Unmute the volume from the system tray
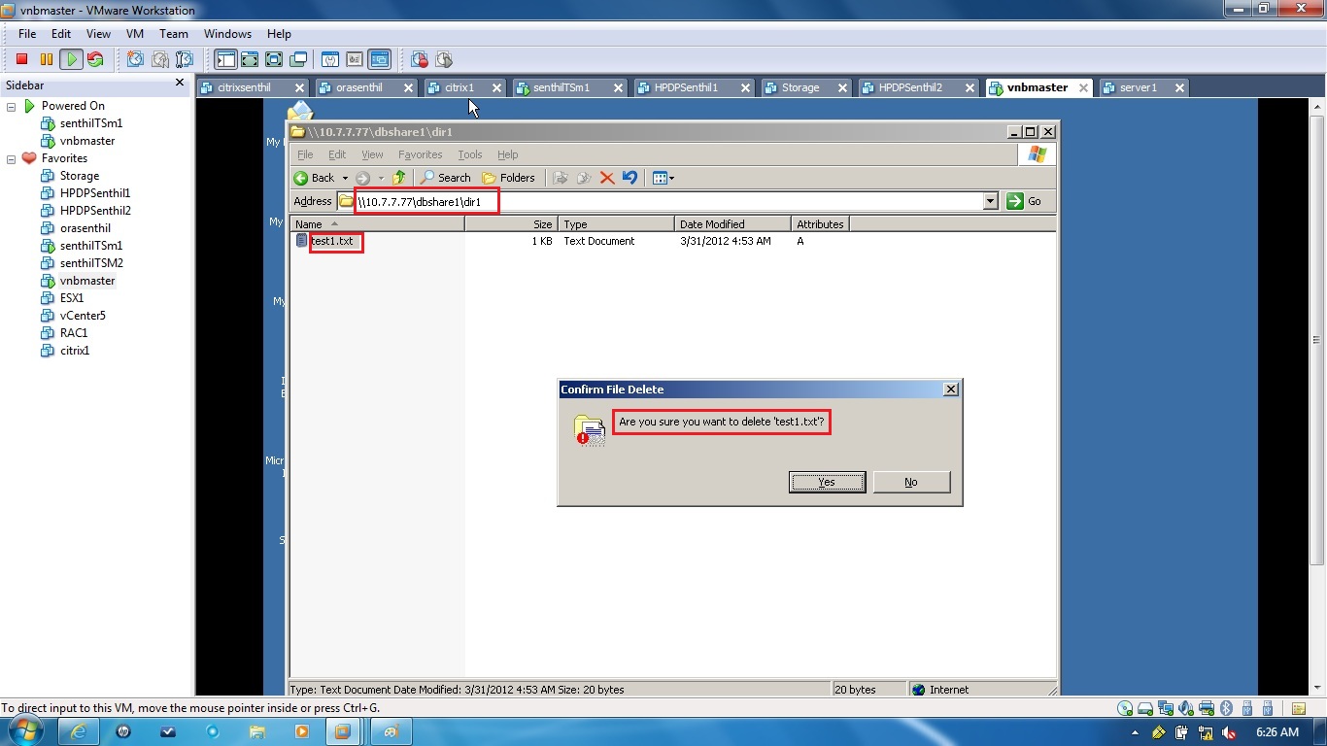 [x=1228, y=732]
